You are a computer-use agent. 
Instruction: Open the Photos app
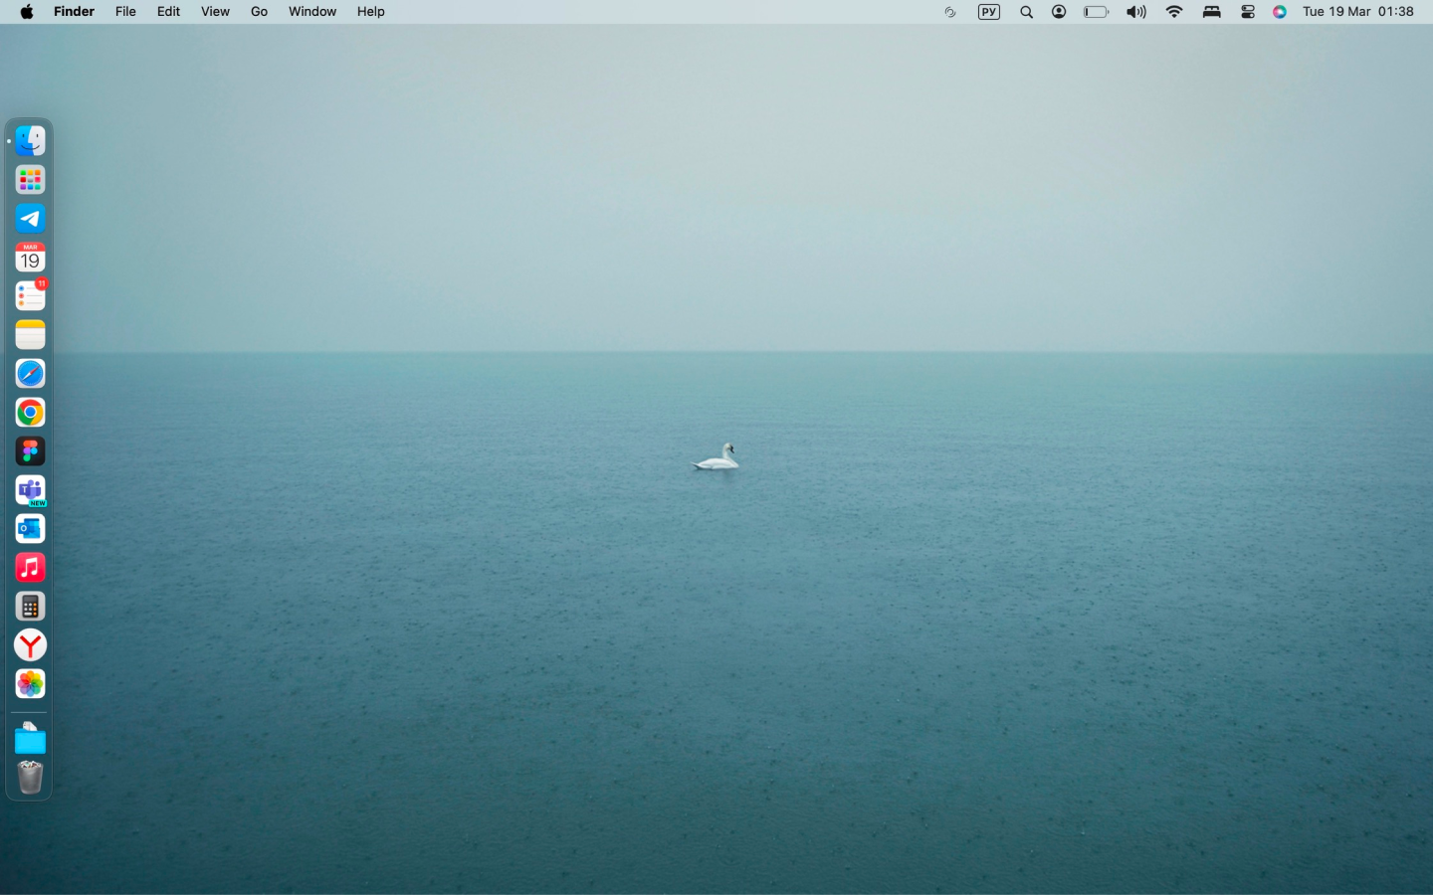30,684
